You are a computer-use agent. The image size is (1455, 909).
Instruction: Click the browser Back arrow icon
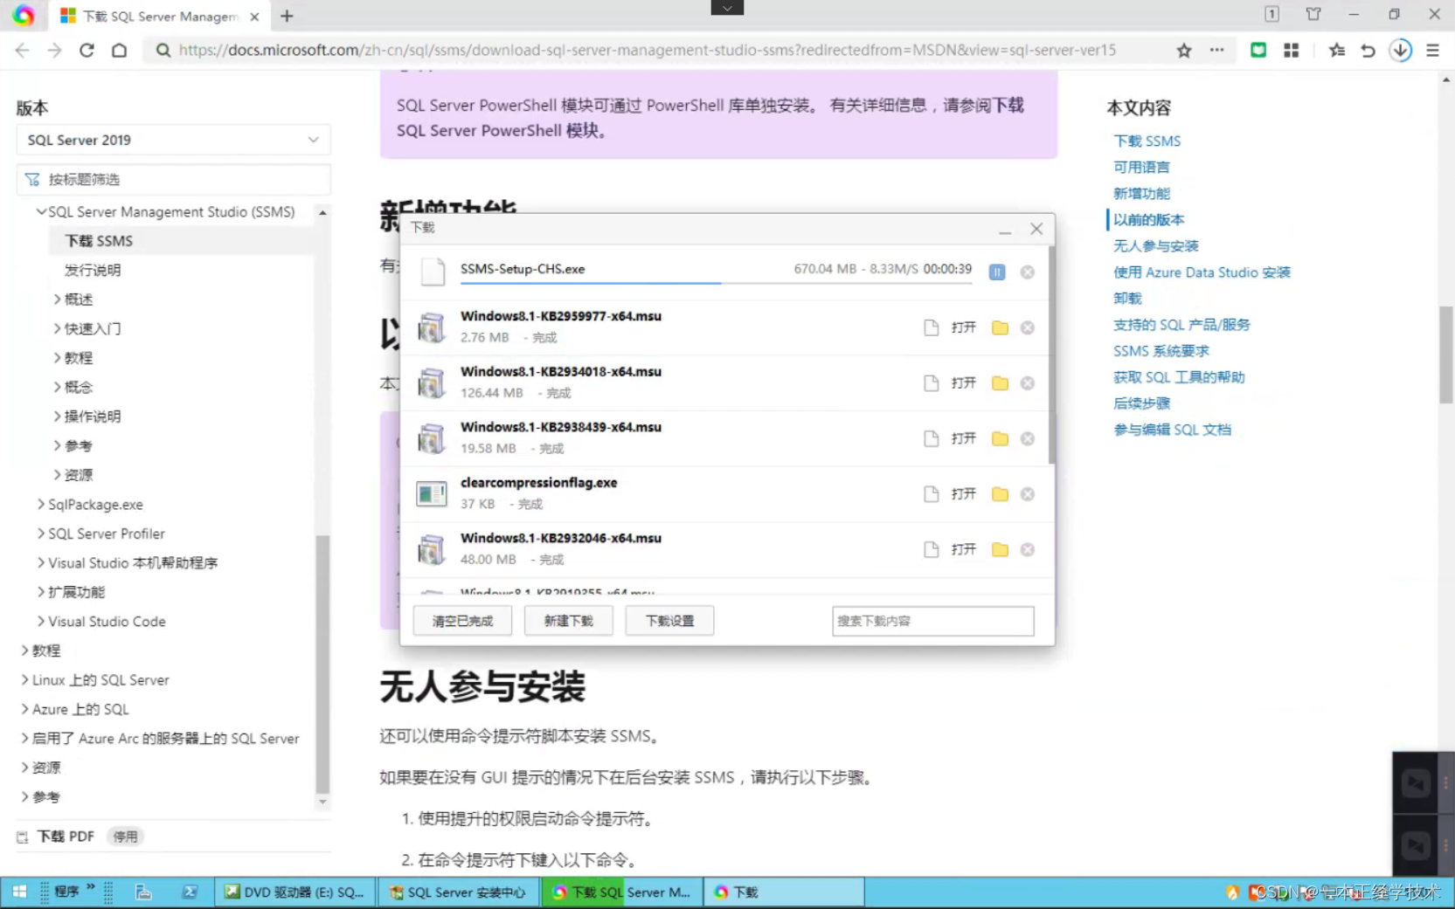[22, 50]
